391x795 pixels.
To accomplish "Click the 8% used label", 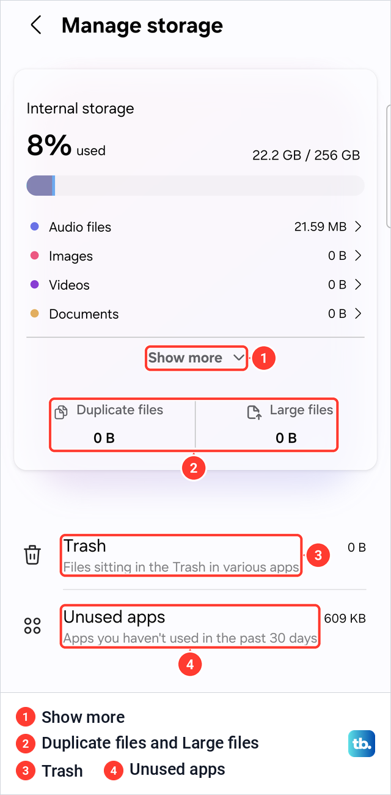I will point(66,146).
